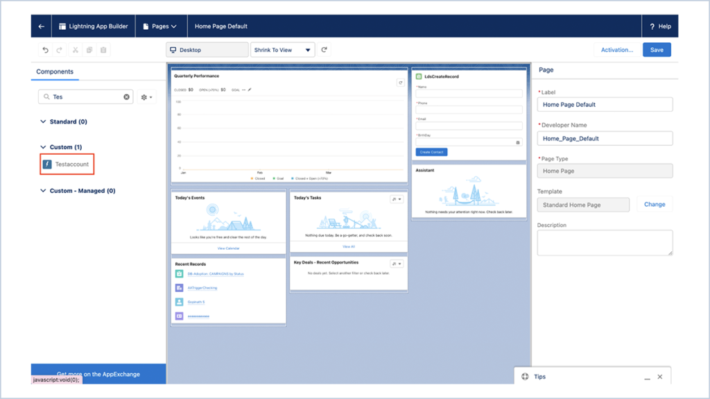
Task: Click the Change template button
Action: click(655, 205)
